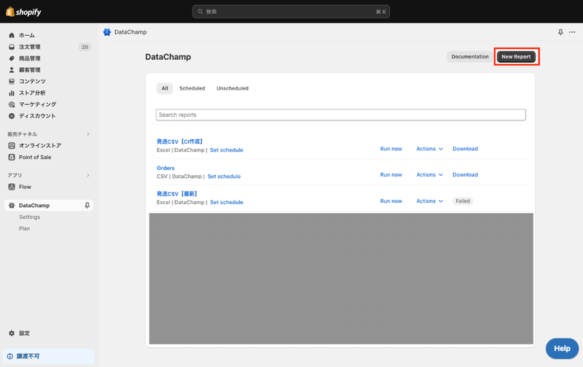Viewport: 583px width, 367px height.
Task: Select the 商品管理 tag icon
Action: (12, 58)
